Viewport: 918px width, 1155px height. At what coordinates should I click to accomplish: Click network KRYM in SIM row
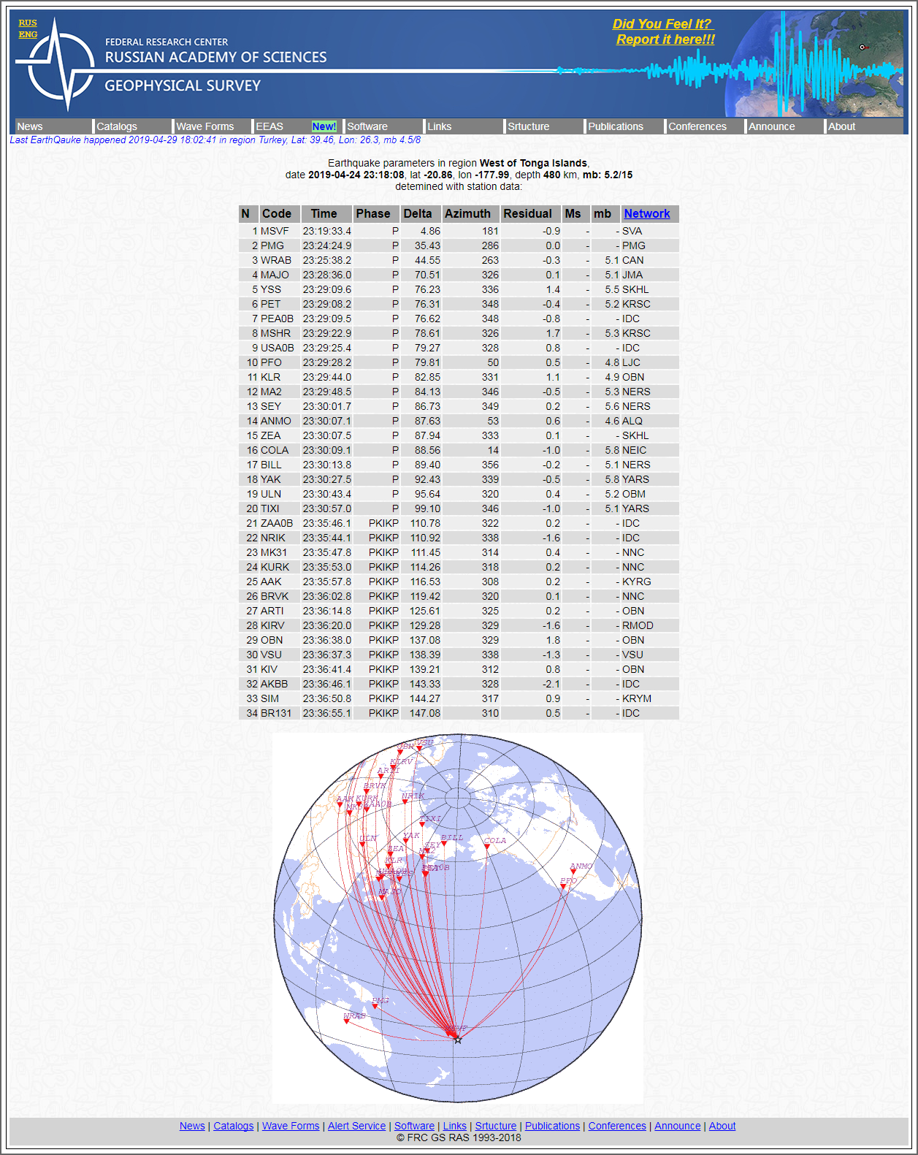637,698
